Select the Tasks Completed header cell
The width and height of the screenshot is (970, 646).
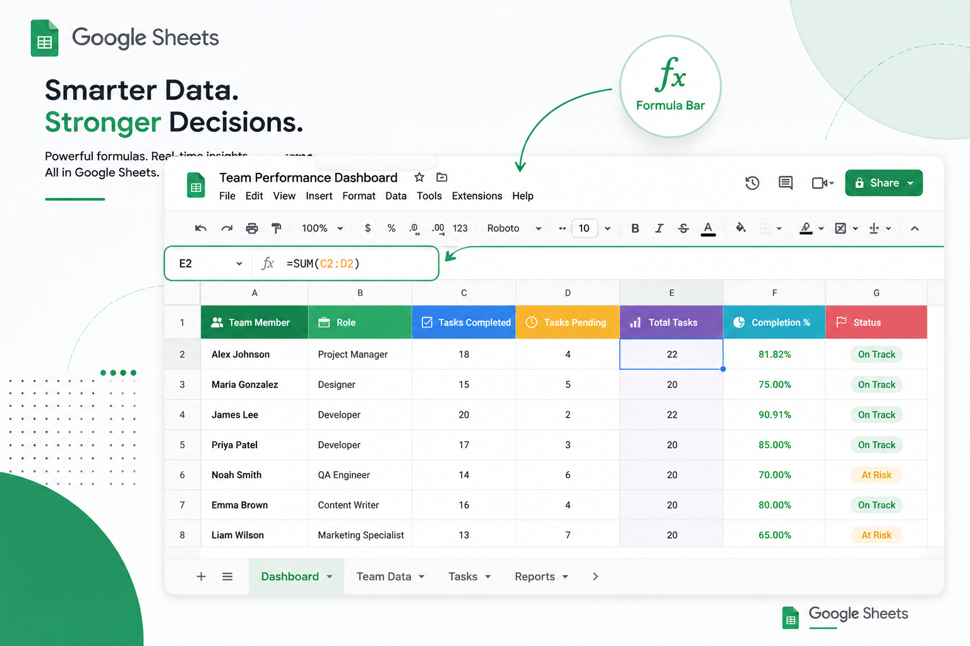coord(464,322)
